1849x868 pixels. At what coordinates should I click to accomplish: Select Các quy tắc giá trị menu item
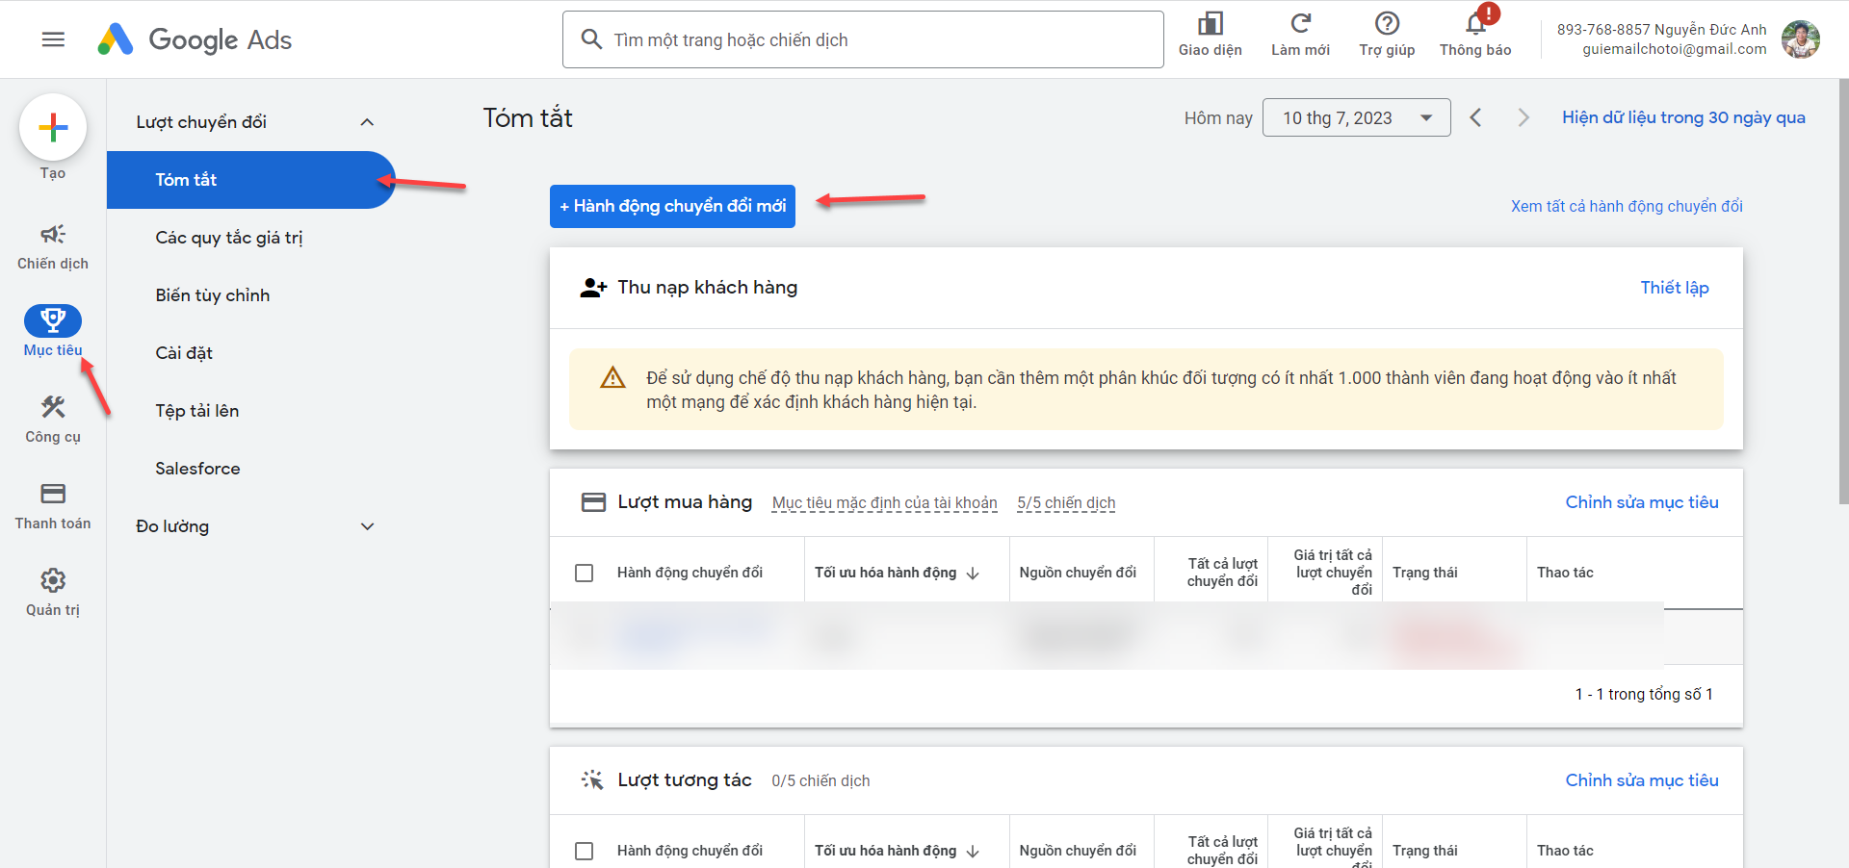point(229,238)
